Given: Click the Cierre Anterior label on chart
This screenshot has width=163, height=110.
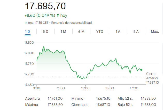Looking at the screenshot, I should coord(152,76).
